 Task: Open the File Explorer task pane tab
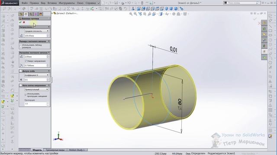264,34
